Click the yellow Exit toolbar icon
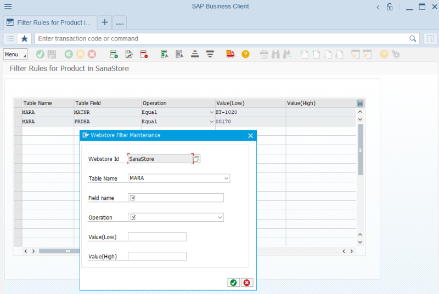The width and height of the screenshot is (439, 294). [80, 54]
